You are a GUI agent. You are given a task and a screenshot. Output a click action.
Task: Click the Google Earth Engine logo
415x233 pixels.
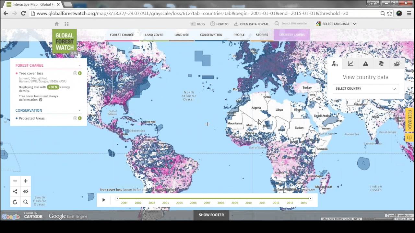[x=68, y=216]
